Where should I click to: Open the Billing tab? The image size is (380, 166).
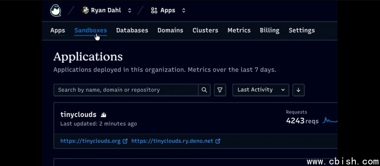point(269,30)
